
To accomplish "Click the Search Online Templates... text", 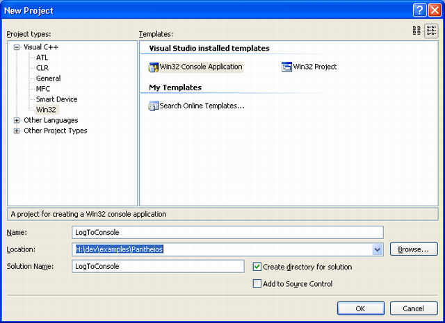I will [202, 106].
